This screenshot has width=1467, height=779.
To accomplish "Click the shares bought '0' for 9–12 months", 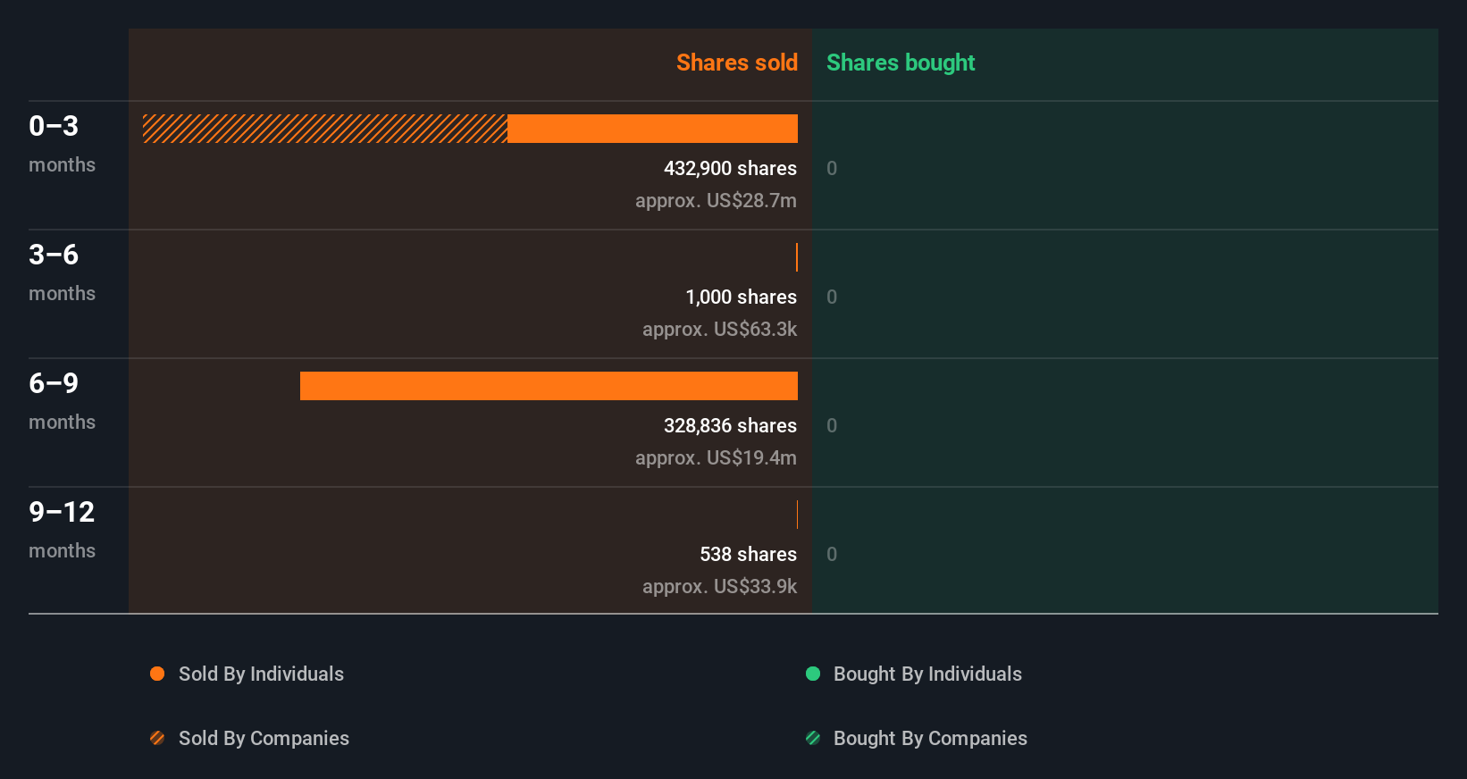I will coord(832,555).
